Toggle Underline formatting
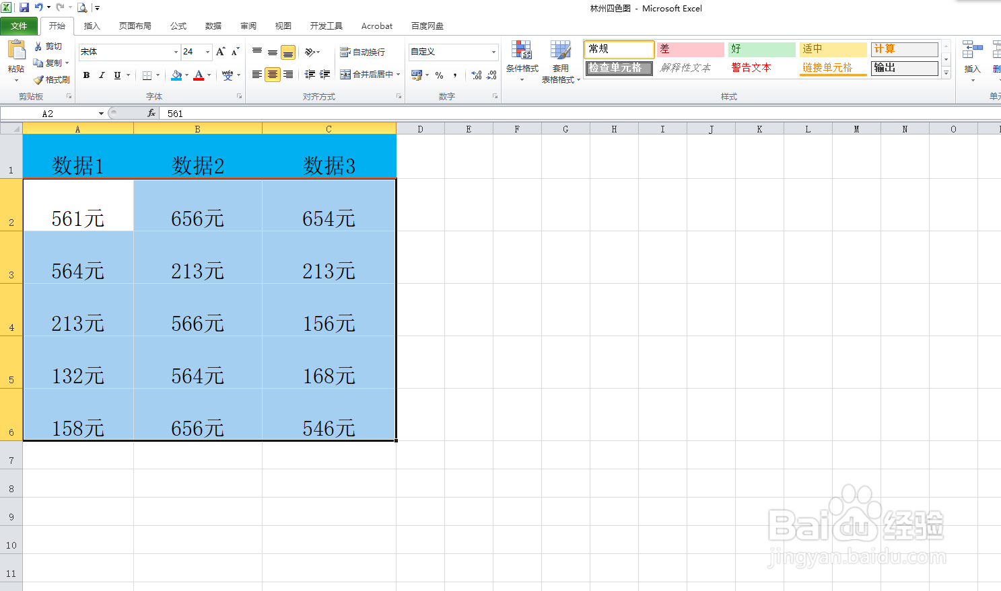Image resolution: width=1001 pixels, height=591 pixels. coord(117,75)
